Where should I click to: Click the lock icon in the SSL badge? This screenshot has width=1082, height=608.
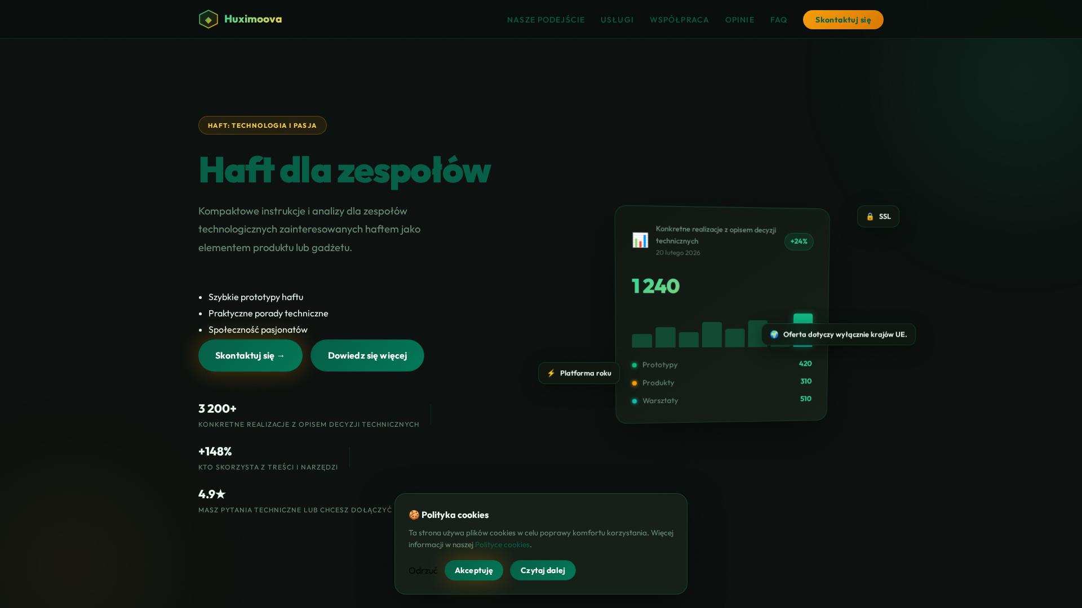[870, 217]
